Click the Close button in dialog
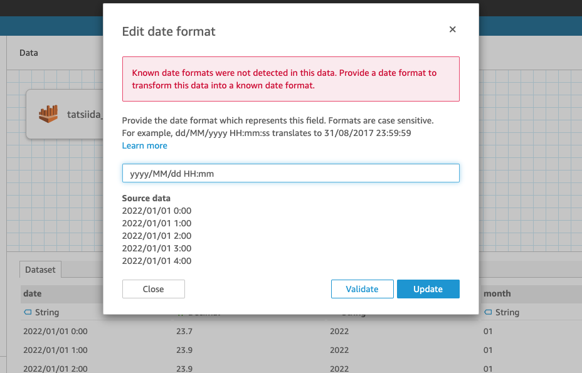This screenshot has width=582, height=373. (153, 289)
